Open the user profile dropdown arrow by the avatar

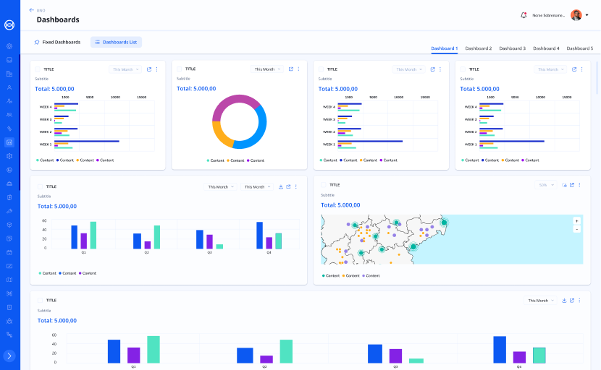coord(587,15)
